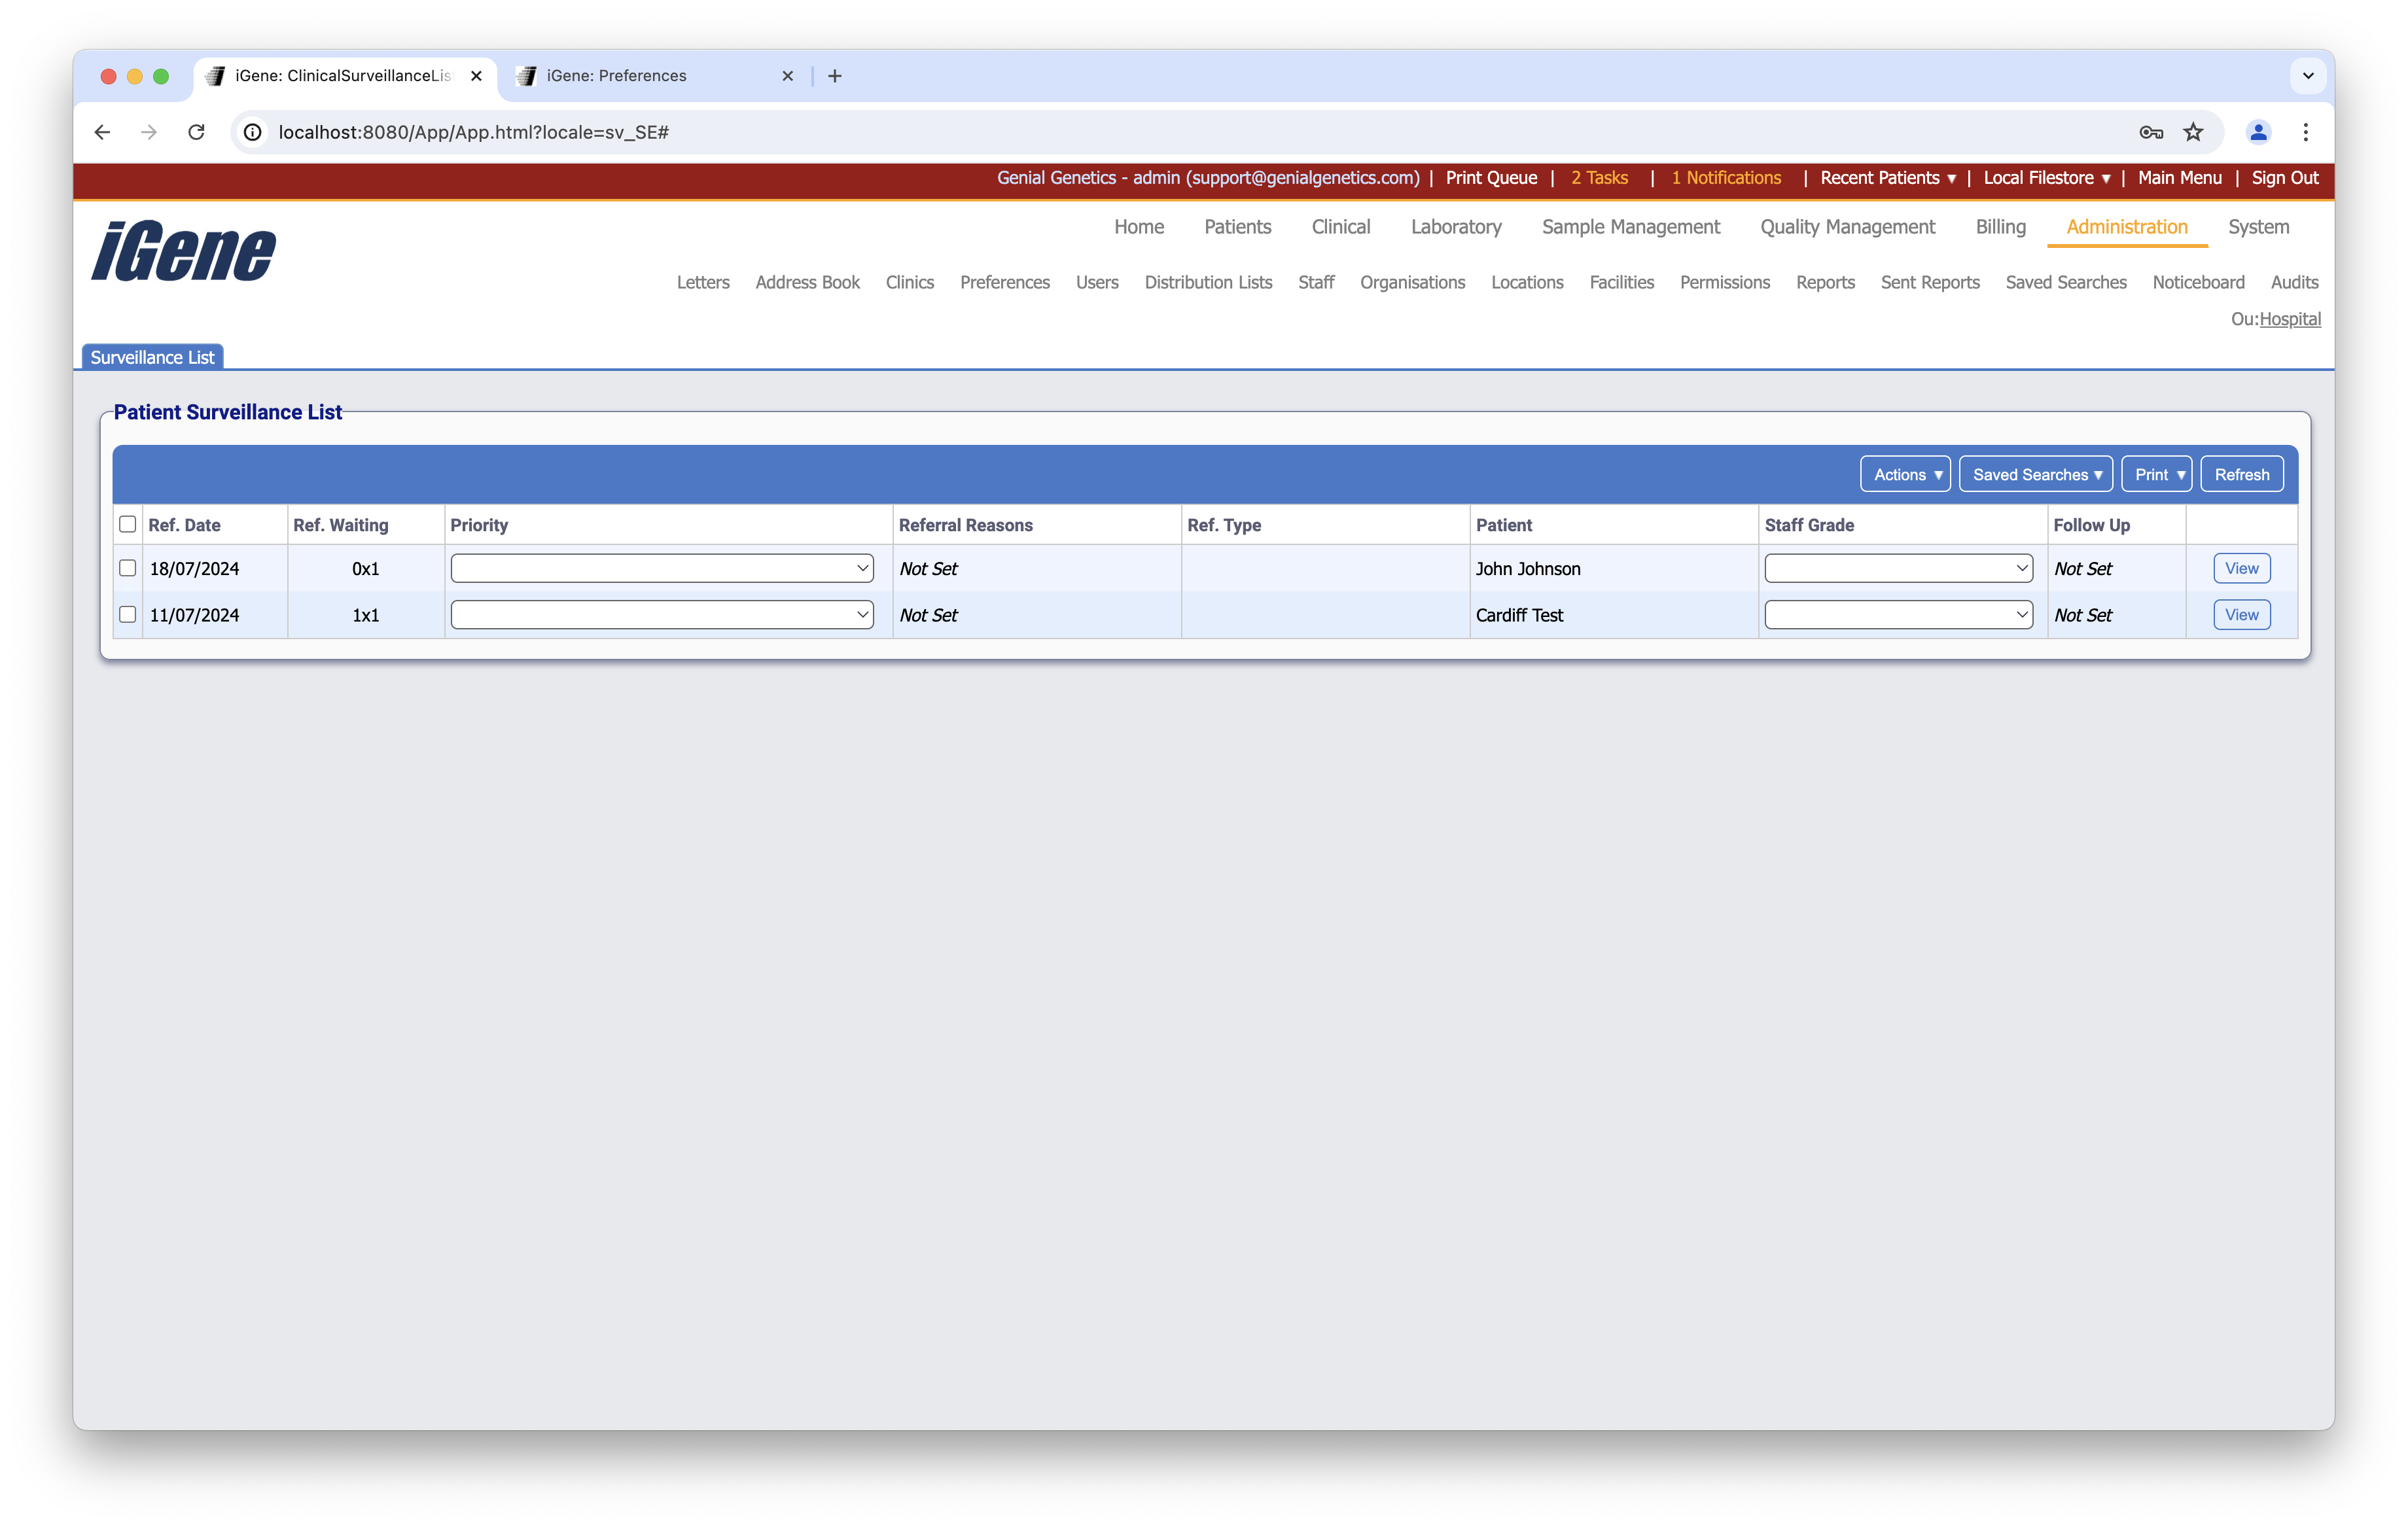Open the Laboratory main menu
Screen dimensions: 2408x1527
click(1456, 227)
